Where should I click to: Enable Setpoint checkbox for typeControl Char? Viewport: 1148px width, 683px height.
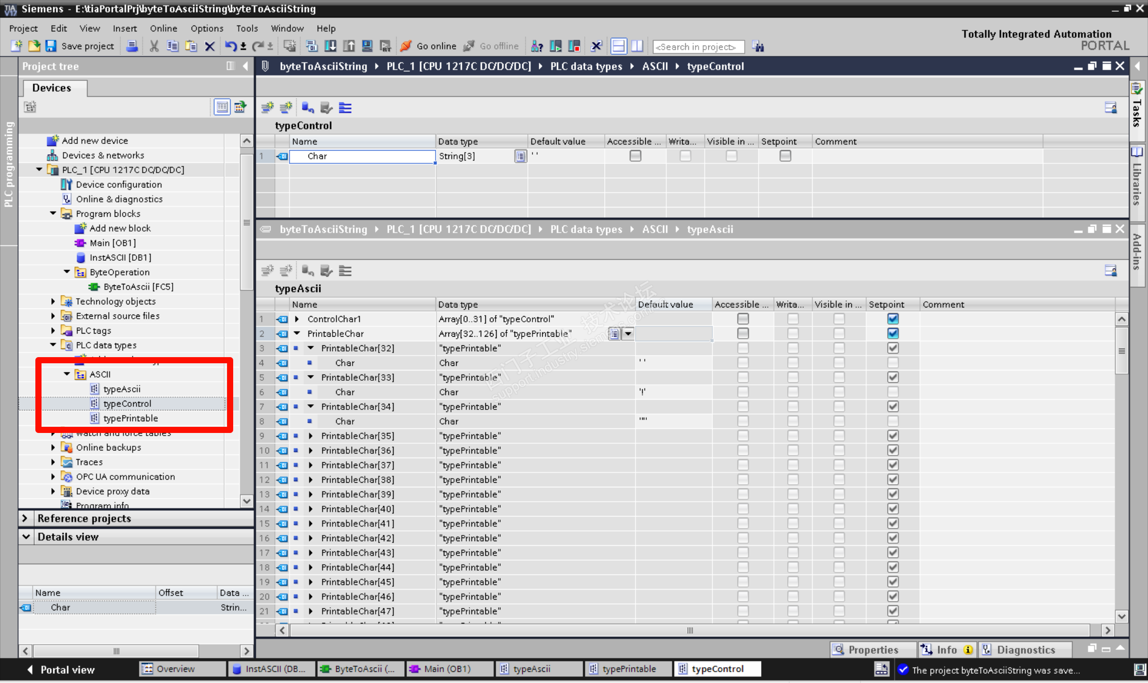[785, 156]
